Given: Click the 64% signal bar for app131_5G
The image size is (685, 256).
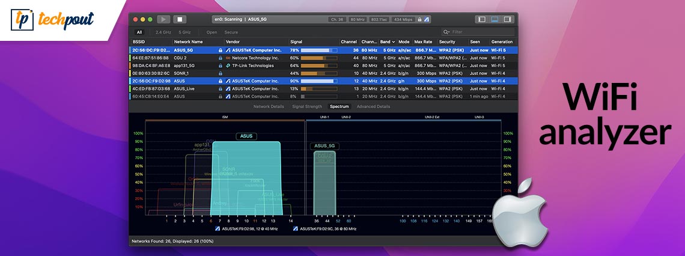Looking at the screenshot, I should [x=319, y=66].
